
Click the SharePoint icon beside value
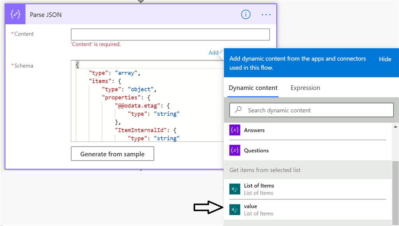pyautogui.click(x=234, y=209)
